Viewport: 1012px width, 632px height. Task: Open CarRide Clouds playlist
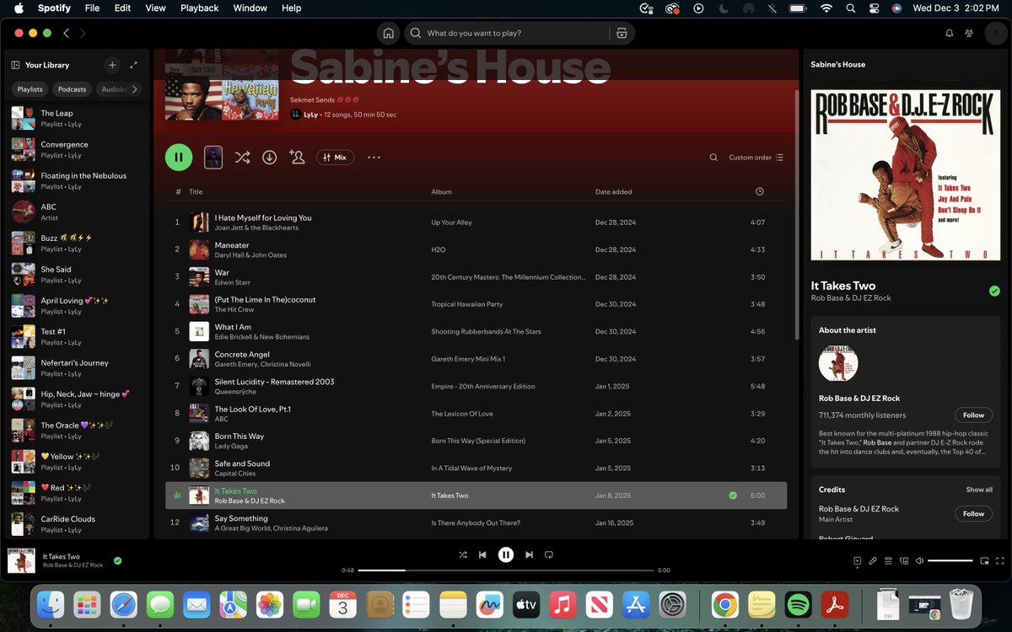click(x=78, y=524)
